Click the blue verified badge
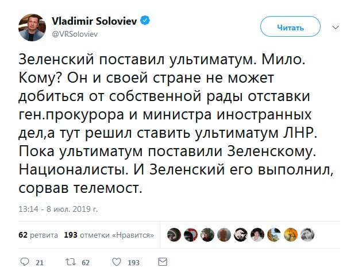The height and width of the screenshot is (279, 362). [147, 21]
